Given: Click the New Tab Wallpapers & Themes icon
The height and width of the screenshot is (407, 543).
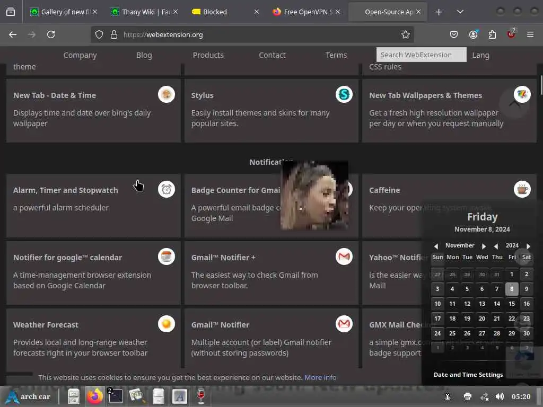Looking at the screenshot, I should (x=522, y=94).
